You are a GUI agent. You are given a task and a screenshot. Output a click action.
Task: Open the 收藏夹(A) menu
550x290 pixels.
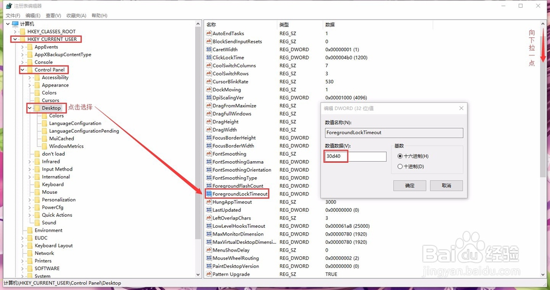[x=76, y=15]
